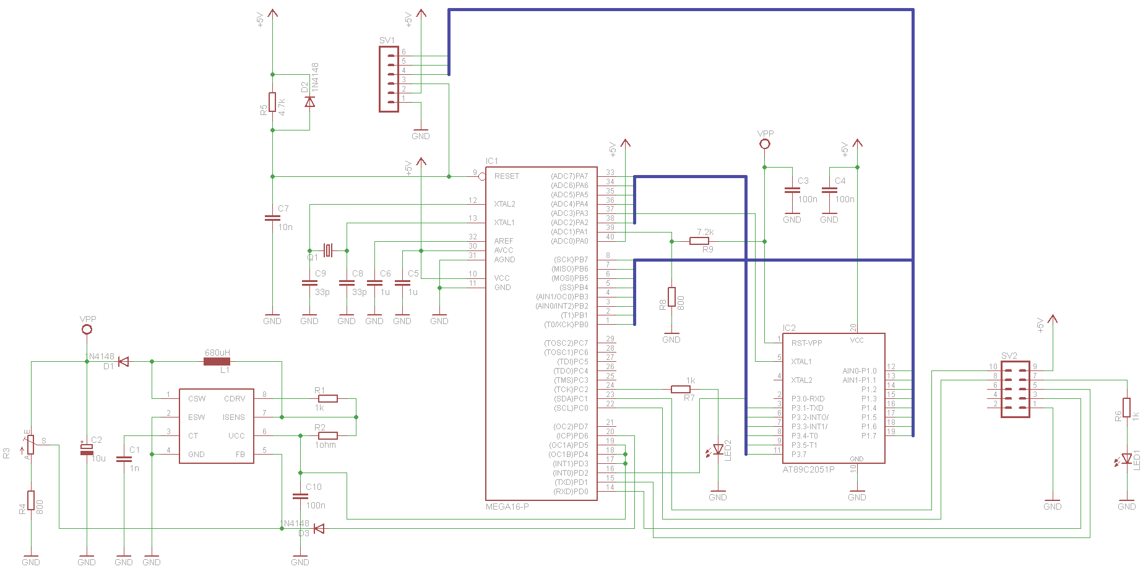Image resolution: width=1143 pixels, height=569 pixels.
Task: Pick the R3 potentiometer symbol
Action: [x=31, y=445]
